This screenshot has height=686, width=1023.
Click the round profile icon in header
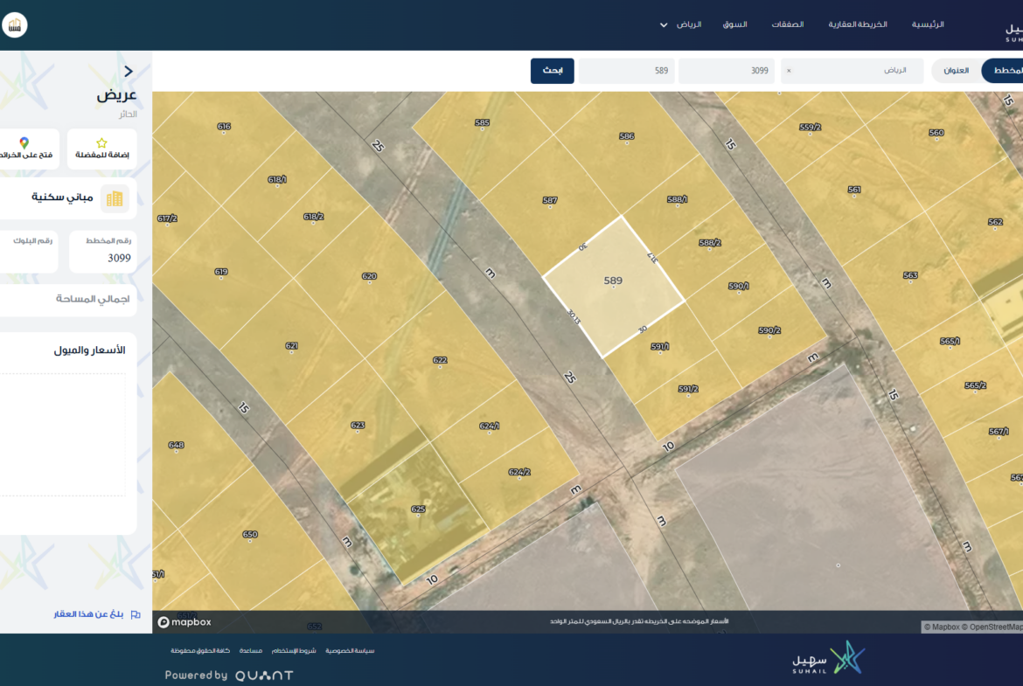(x=14, y=24)
